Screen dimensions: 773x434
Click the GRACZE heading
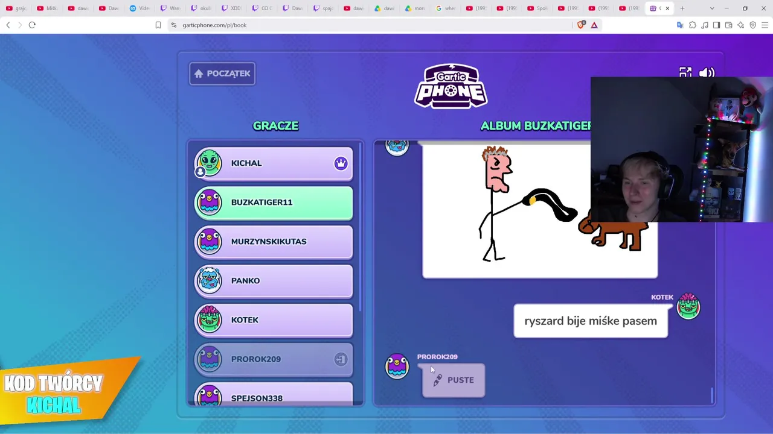275,126
